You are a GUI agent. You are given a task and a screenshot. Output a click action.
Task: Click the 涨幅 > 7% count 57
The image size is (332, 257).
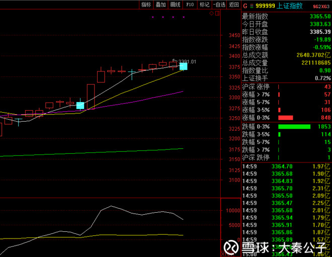327,95
